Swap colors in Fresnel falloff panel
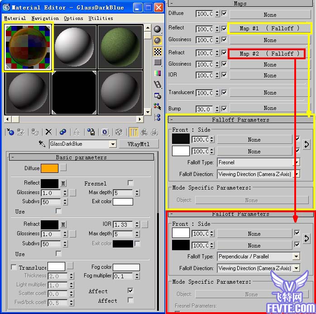 (x=306, y=144)
